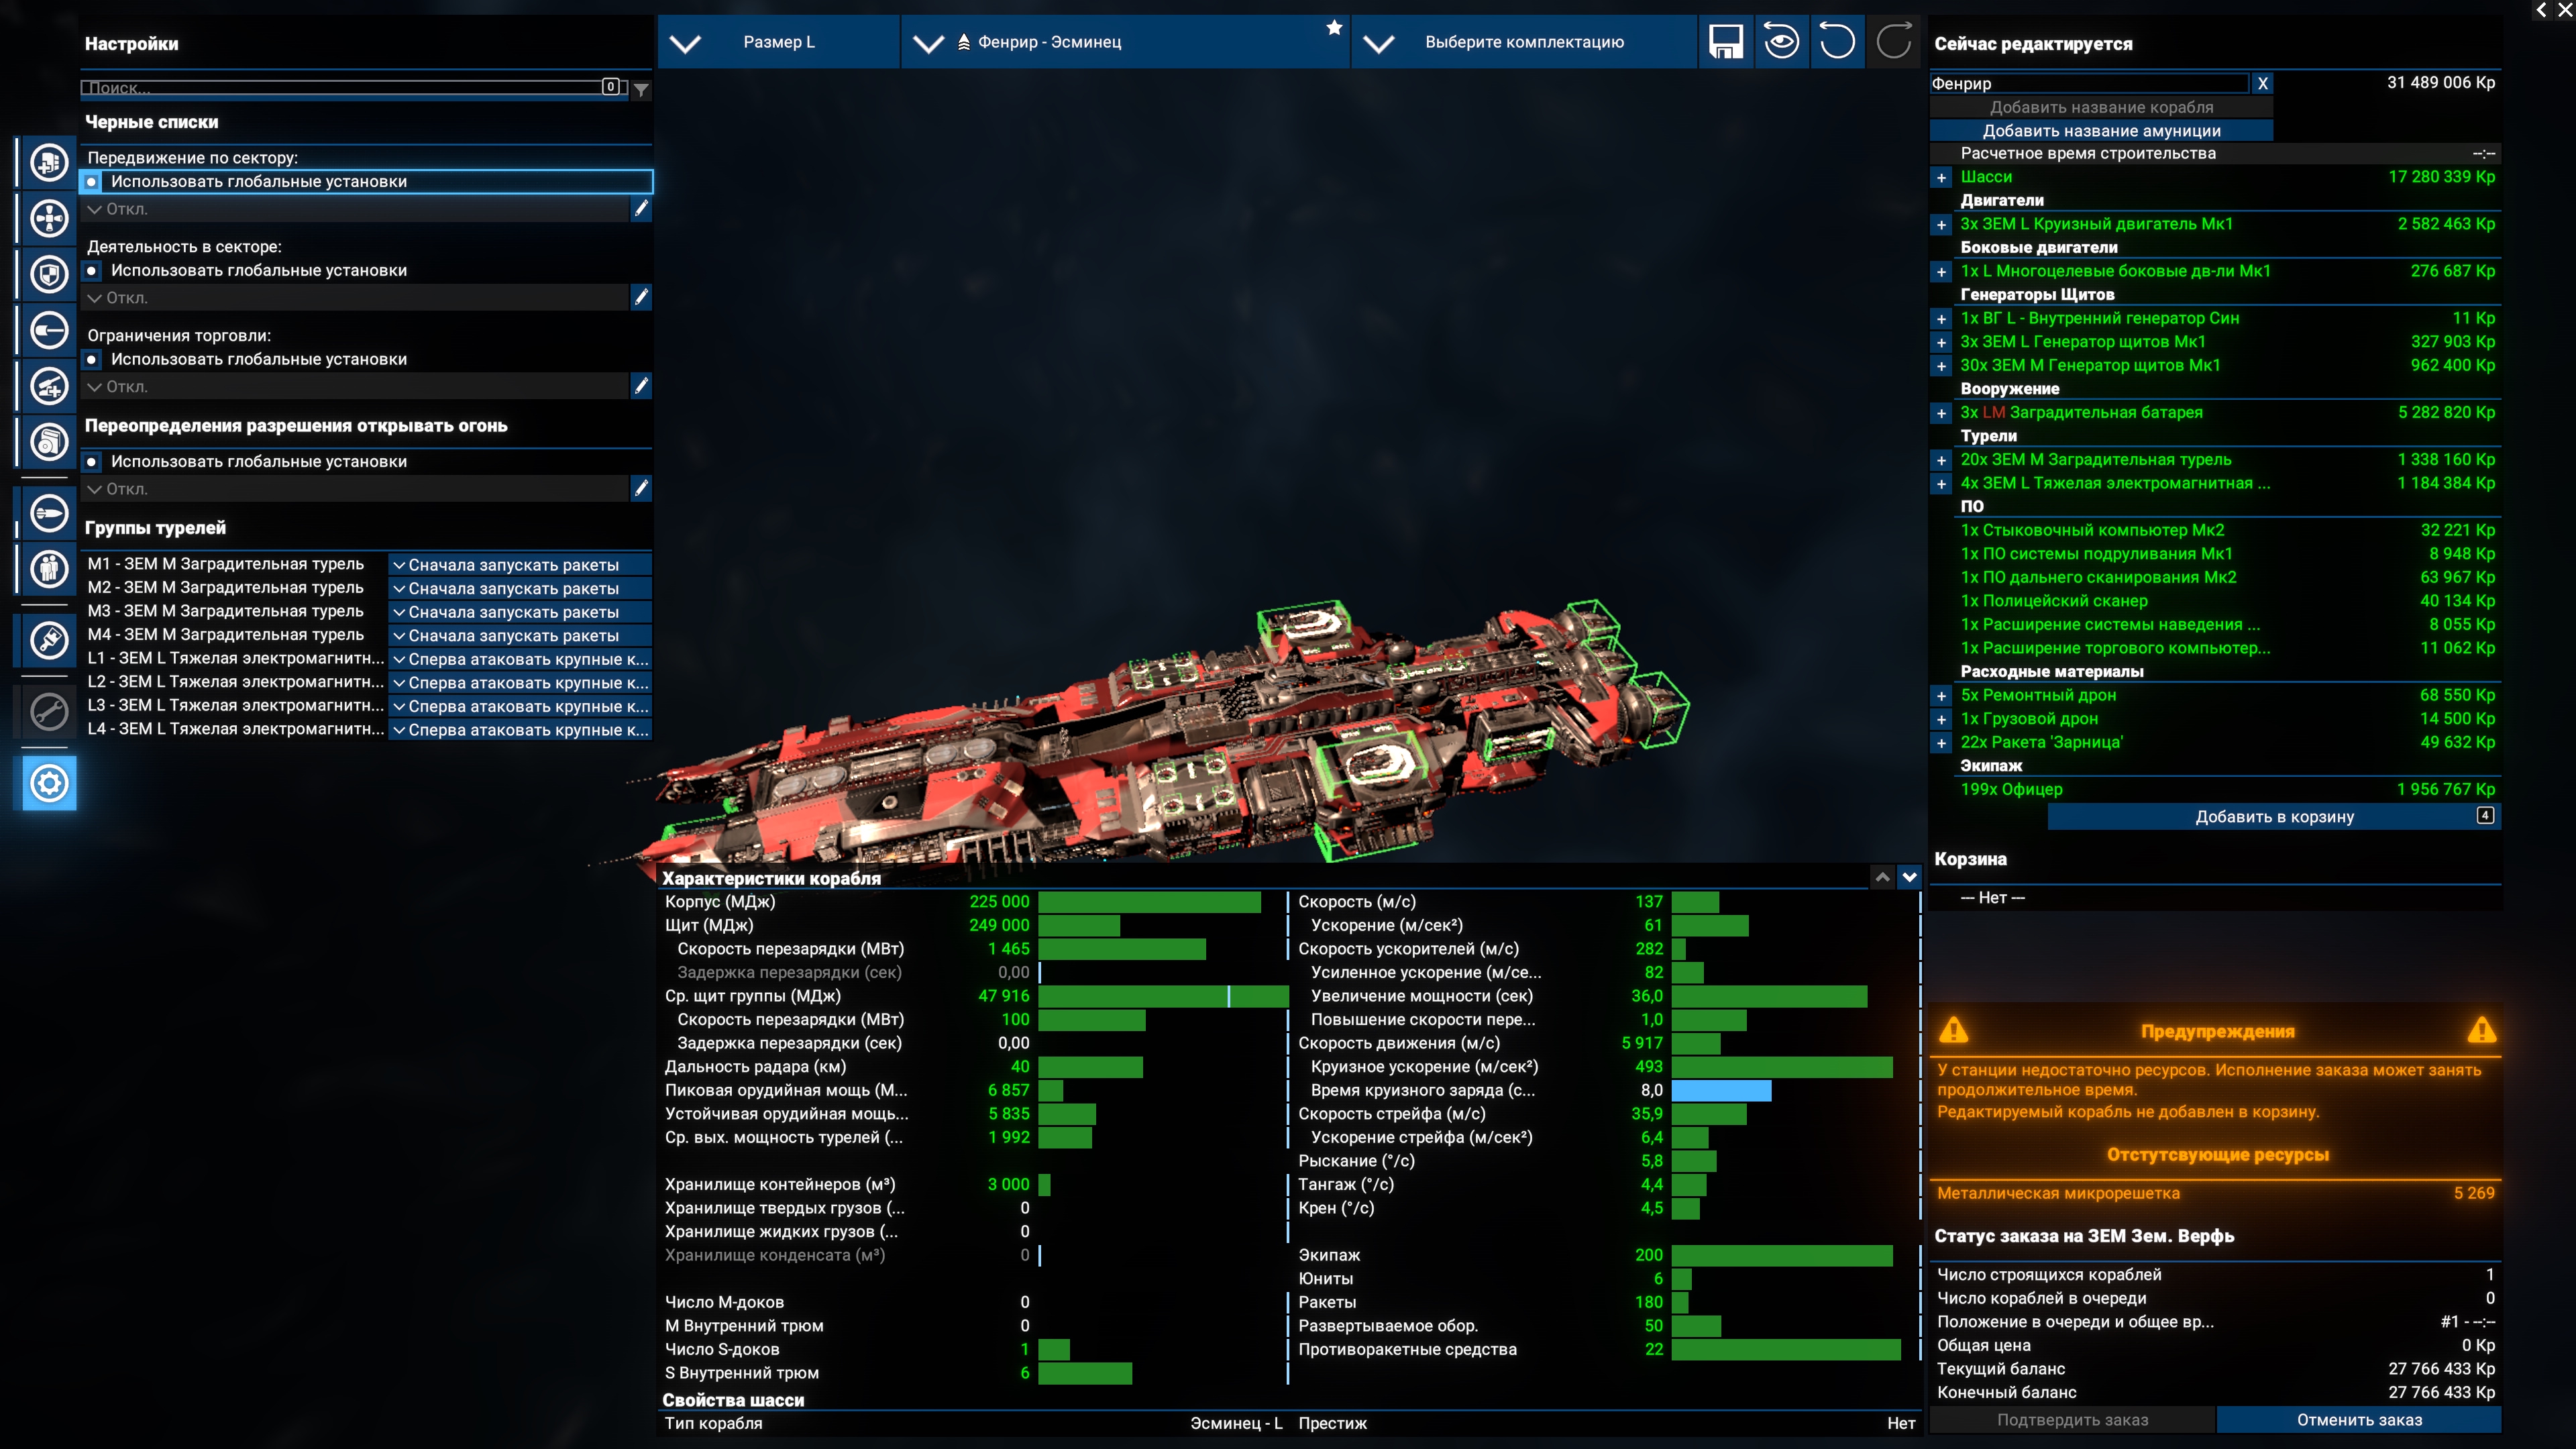
Task: Open the paint brush paint mod icon
Action: (49, 640)
